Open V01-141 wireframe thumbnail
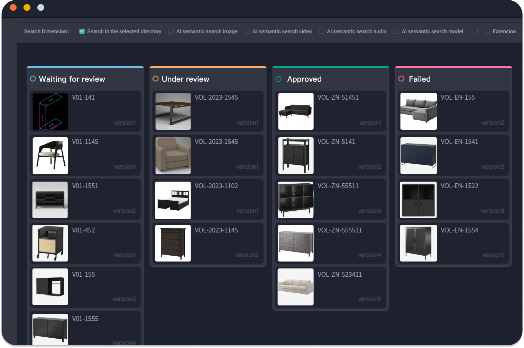The height and width of the screenshot is (348, 524). click(50, 111)
